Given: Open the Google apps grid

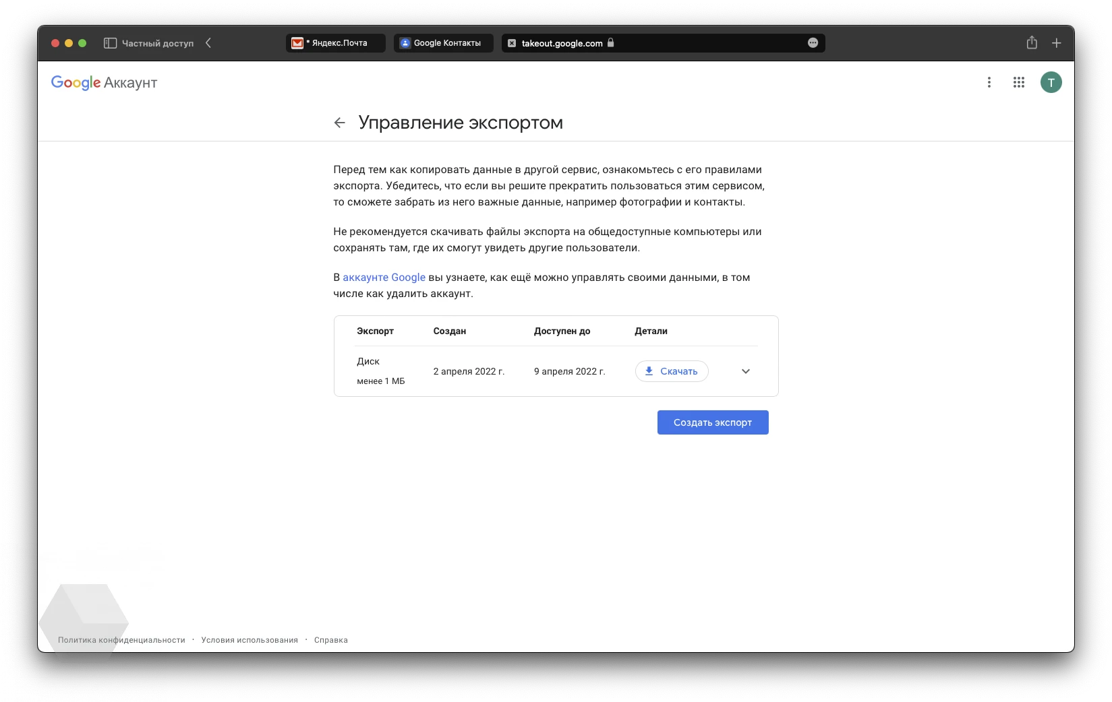Looking at the screenshot, I should (x=1018, y=82).
